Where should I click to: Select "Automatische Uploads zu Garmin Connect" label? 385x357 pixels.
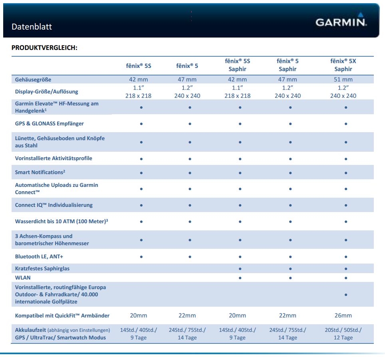point(56,188)
